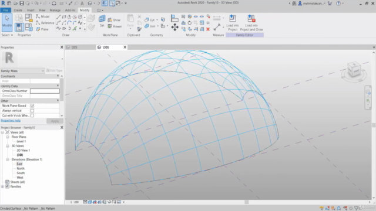The width and height of the screenshot is (376, 211).
Task: Select the East elevation in browser
Action: [19, 164]
